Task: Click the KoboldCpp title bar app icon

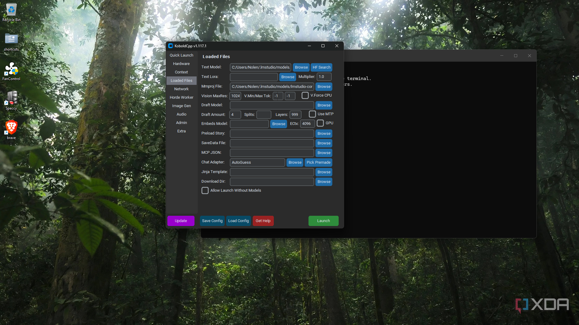Action: [171, 46]
